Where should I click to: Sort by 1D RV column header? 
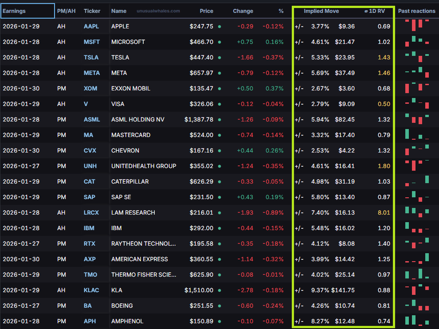375,11
